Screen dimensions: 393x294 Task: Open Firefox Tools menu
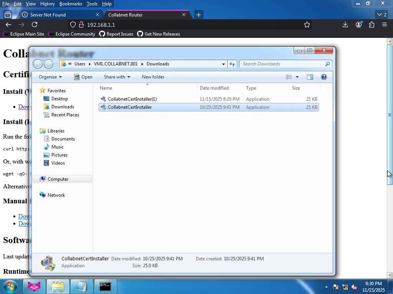(x=92, y=4)
